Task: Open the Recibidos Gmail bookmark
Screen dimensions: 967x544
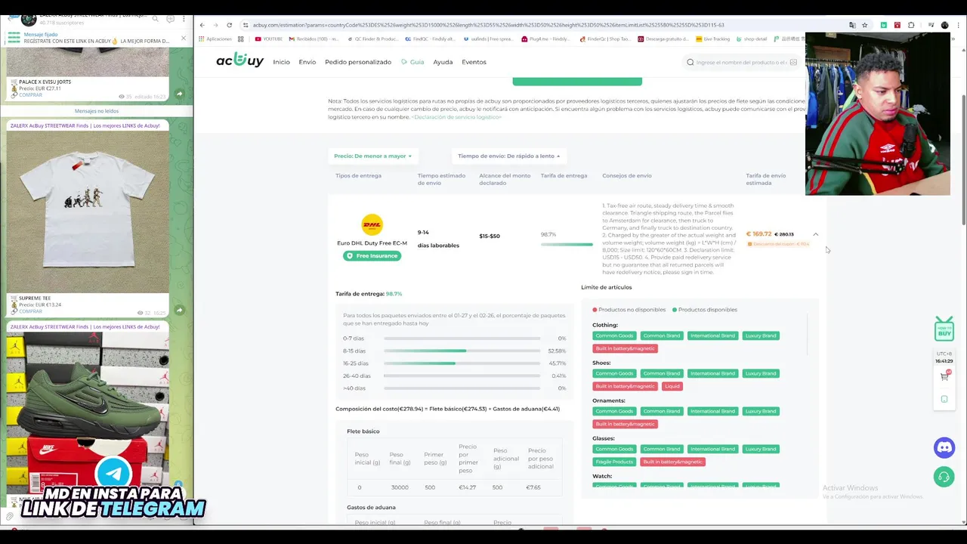Action: click(313, 39)
